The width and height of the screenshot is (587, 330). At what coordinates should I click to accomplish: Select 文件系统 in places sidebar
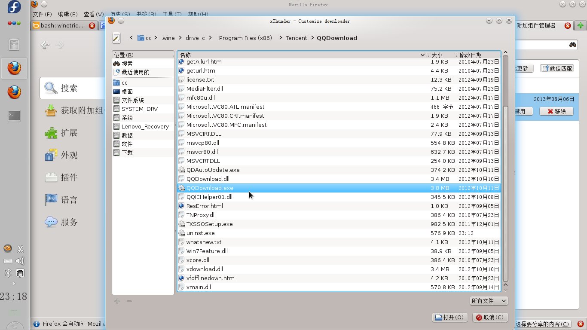point(143,100)
